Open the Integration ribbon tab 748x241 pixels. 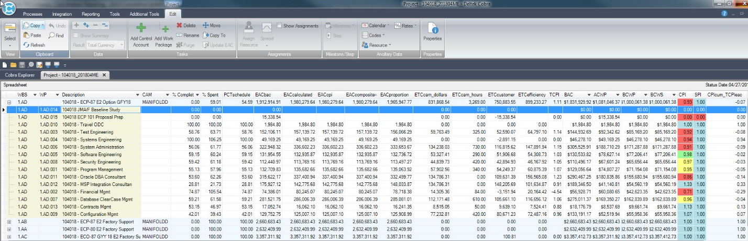click(62, 14)
